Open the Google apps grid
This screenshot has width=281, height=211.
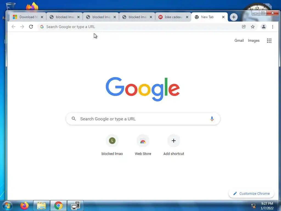click(269, 41)
